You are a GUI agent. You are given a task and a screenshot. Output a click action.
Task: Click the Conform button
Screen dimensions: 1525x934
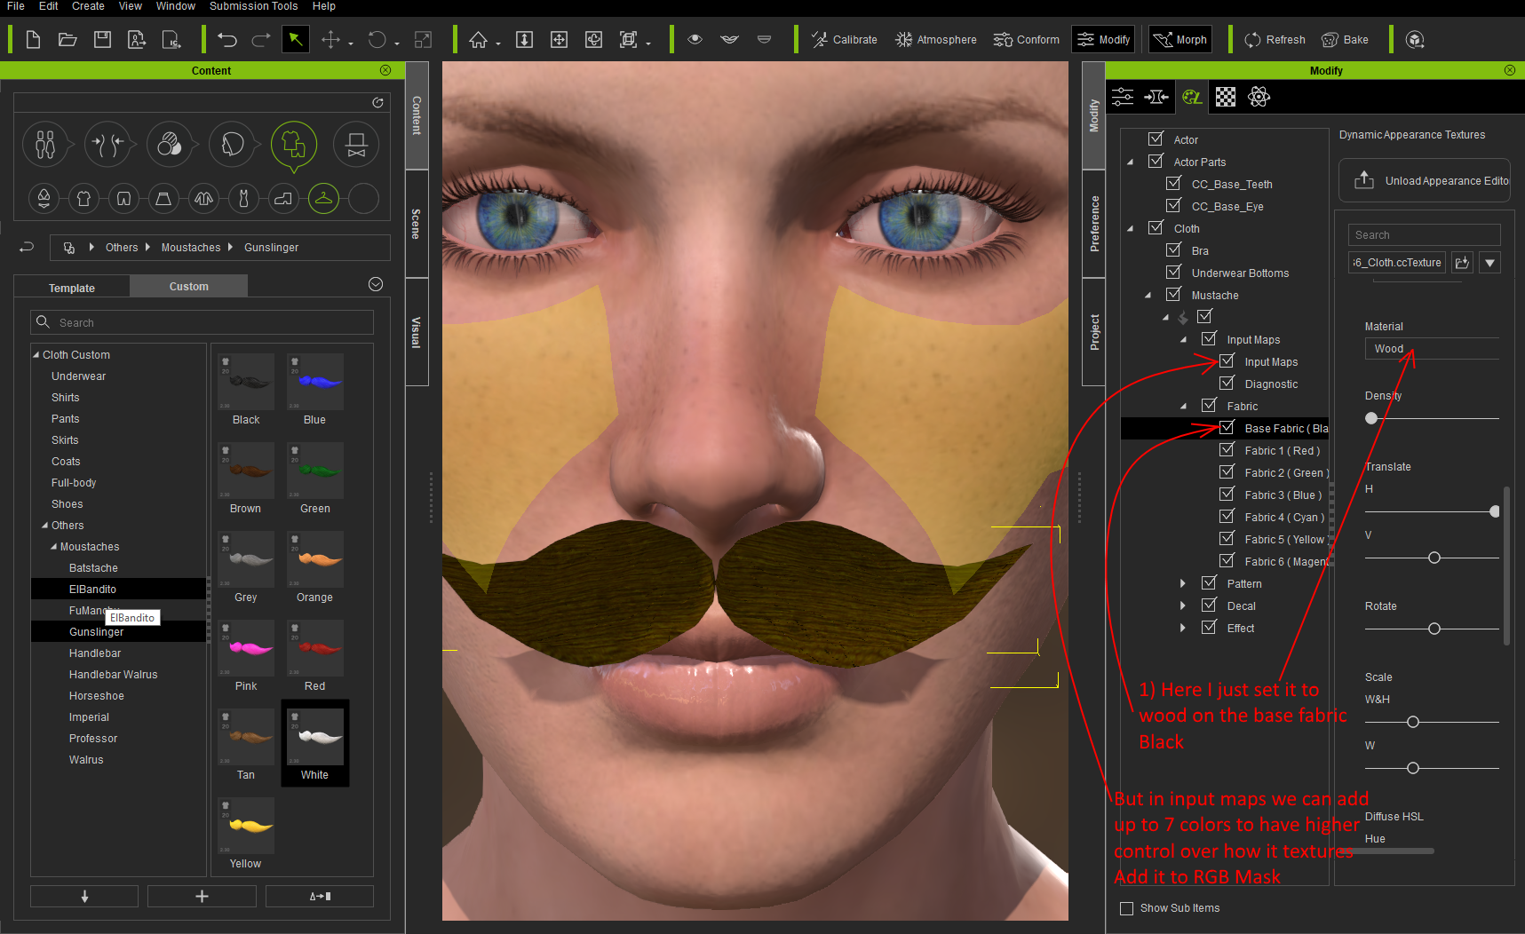(x=1026, y=40)
